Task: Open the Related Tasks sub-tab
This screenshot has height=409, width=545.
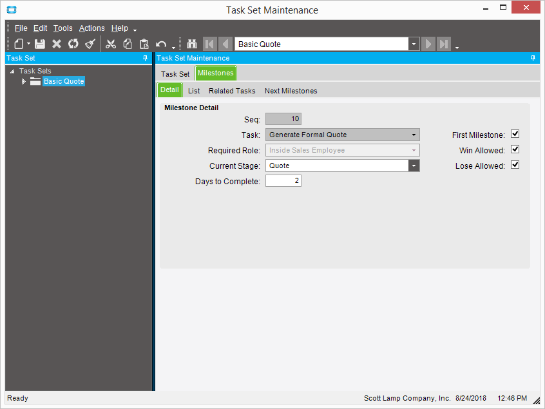Action: coord(232,91)
